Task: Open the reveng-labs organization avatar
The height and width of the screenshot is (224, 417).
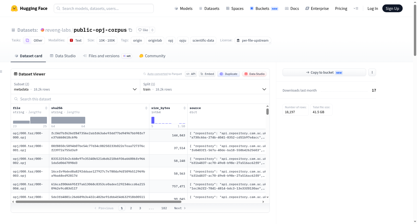Action: (x=42, y=30)
